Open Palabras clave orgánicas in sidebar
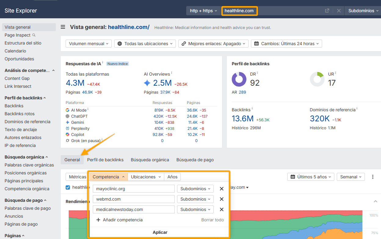This screenshot has height=239, width=381. 29,165
